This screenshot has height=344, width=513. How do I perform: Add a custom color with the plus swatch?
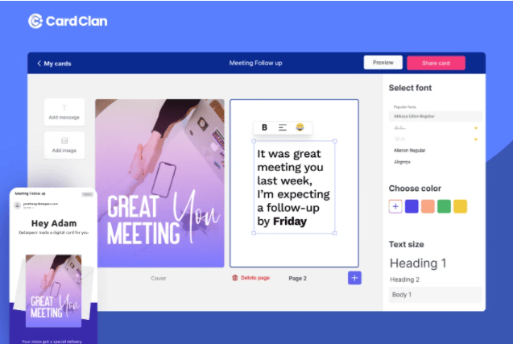(x=395, y=207)
